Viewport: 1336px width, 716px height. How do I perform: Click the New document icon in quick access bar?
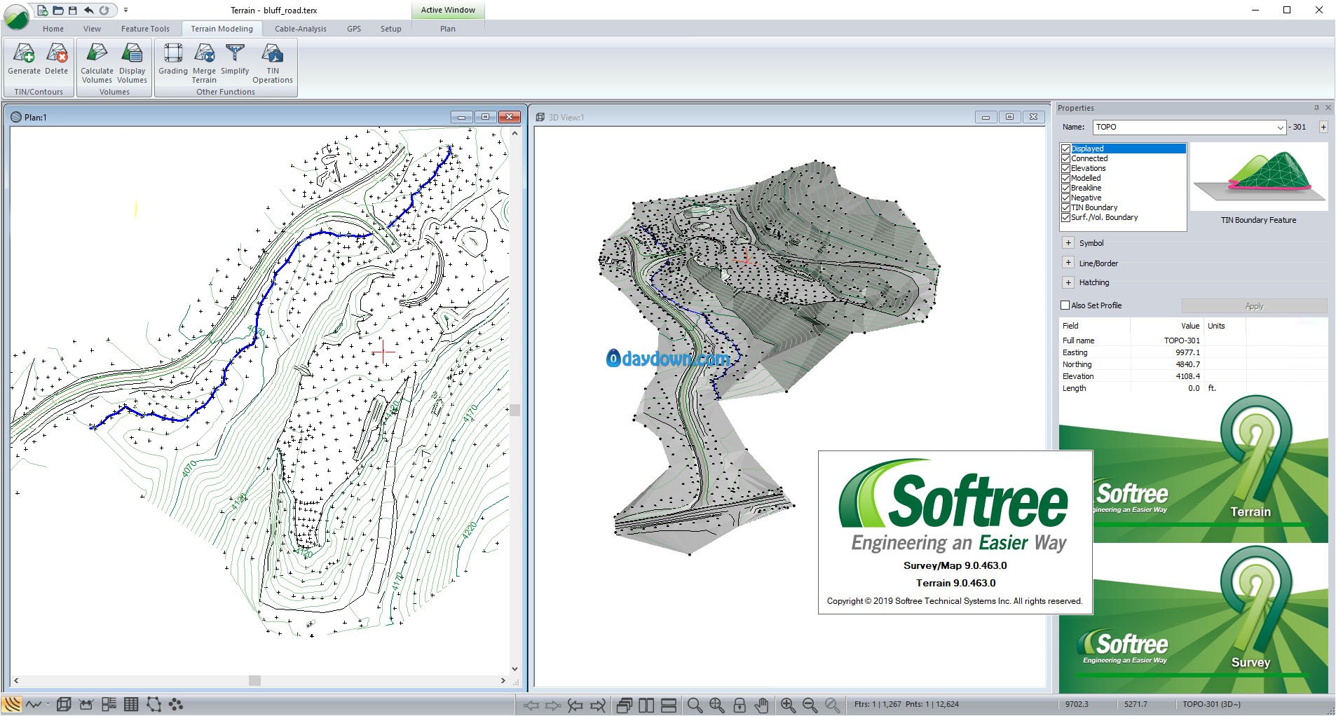tap(43, 10)
